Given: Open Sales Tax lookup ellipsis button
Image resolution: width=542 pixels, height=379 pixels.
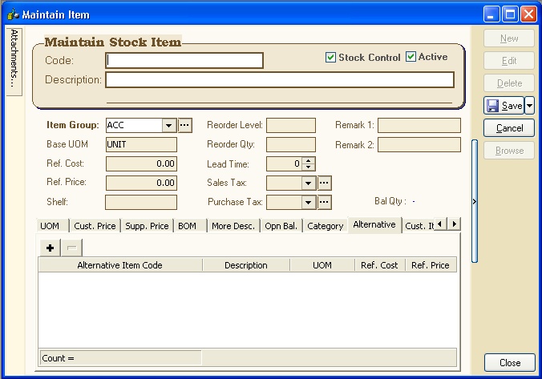Looking at the screenshot, I should [x=324, y=183].
